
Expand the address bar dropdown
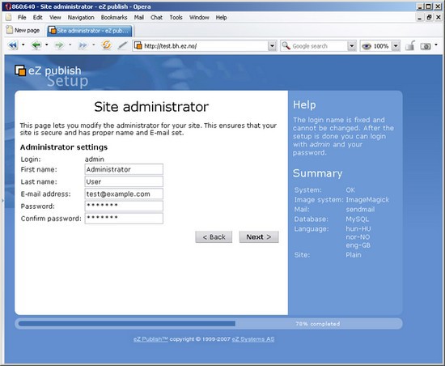click(x=272, y=45)
